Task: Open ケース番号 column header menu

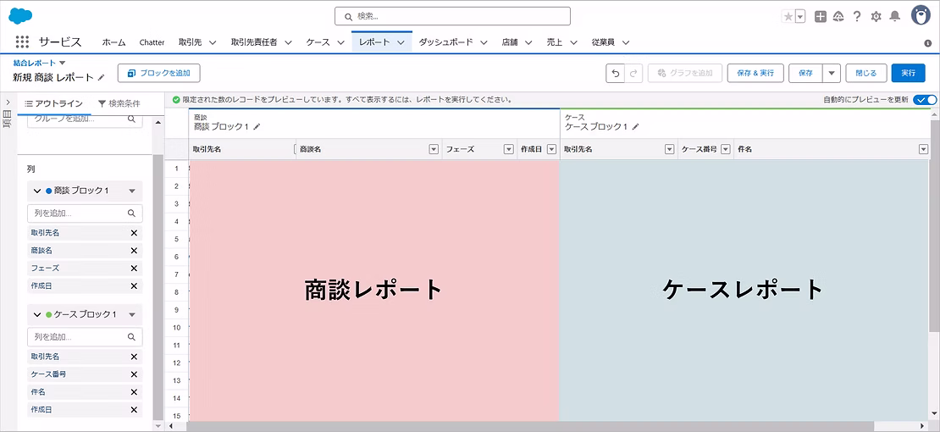Action: point(726,149)
